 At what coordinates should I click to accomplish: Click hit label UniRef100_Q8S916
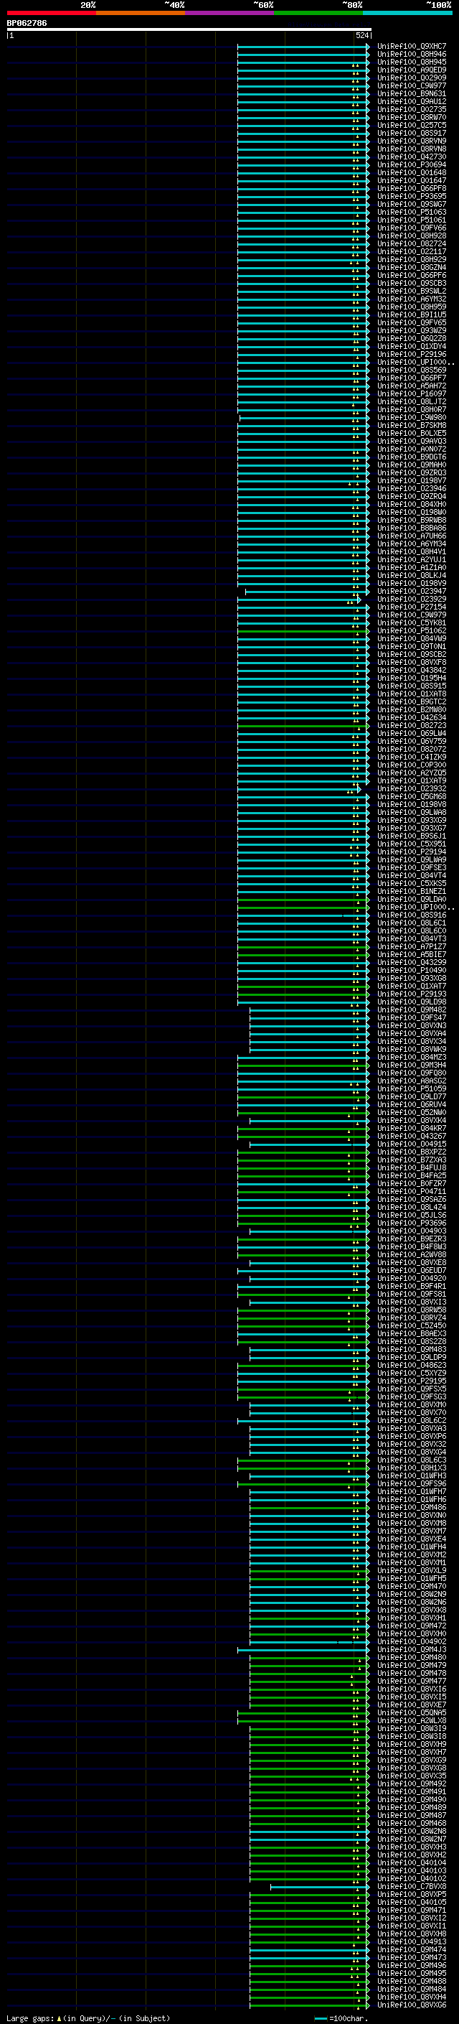tap(412, 915)
